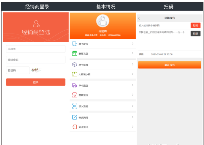
Task: Select the 单个装箱 cube icon
Action: (x=74, y=65)
